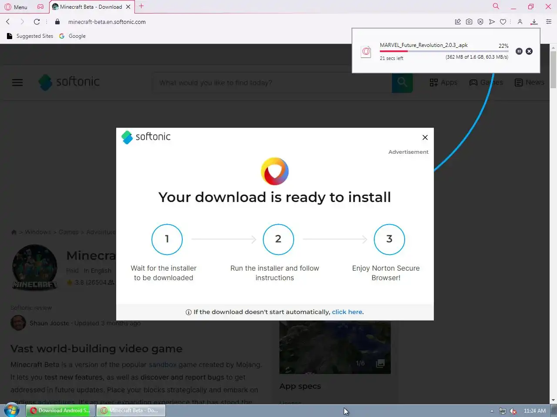Click the Norton Secure Browser logo
The image size is (557, 417).
(x=275, y=171)
